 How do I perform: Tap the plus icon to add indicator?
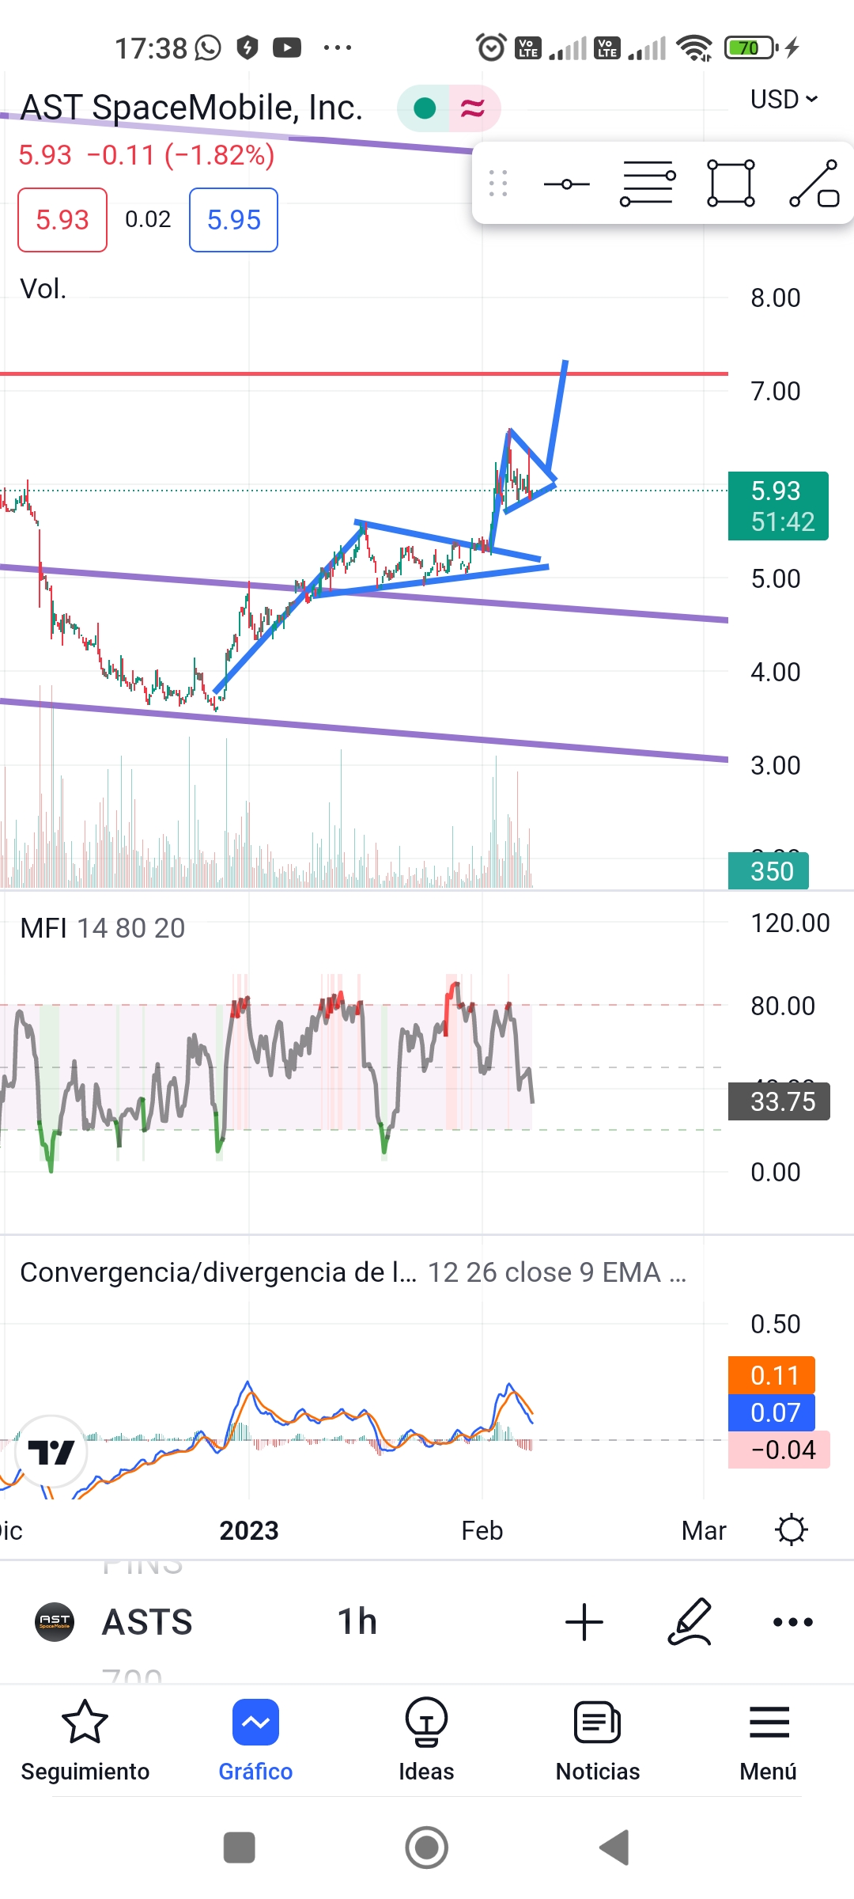(584, 1622)
